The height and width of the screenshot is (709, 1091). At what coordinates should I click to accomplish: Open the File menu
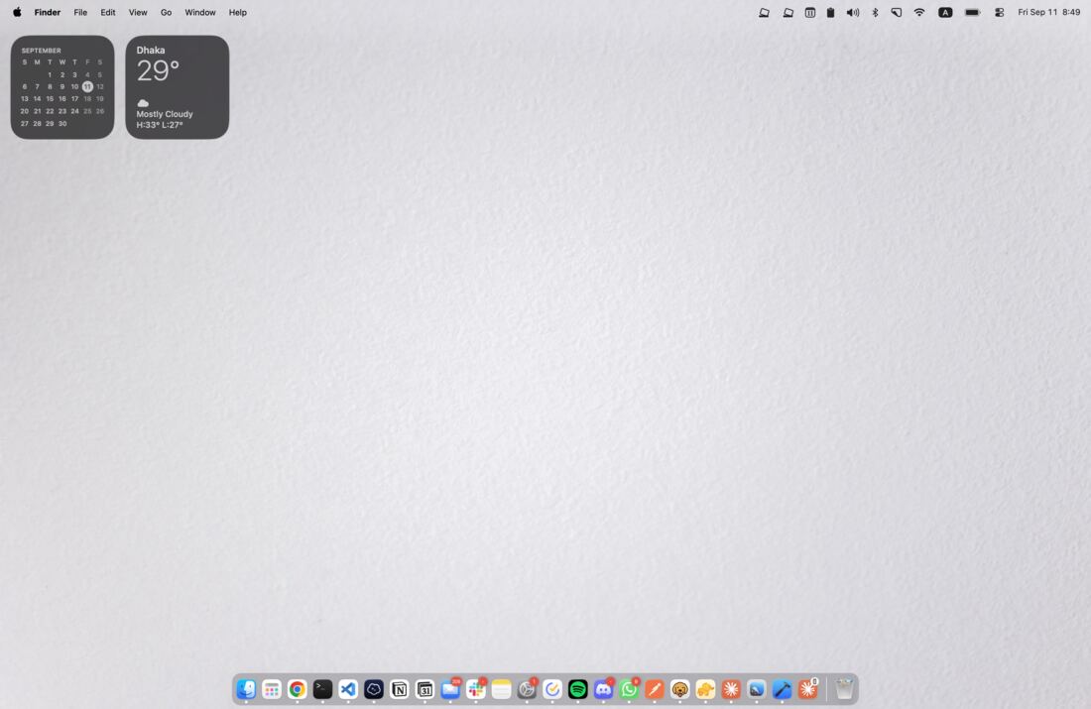[x=80, y=13]
